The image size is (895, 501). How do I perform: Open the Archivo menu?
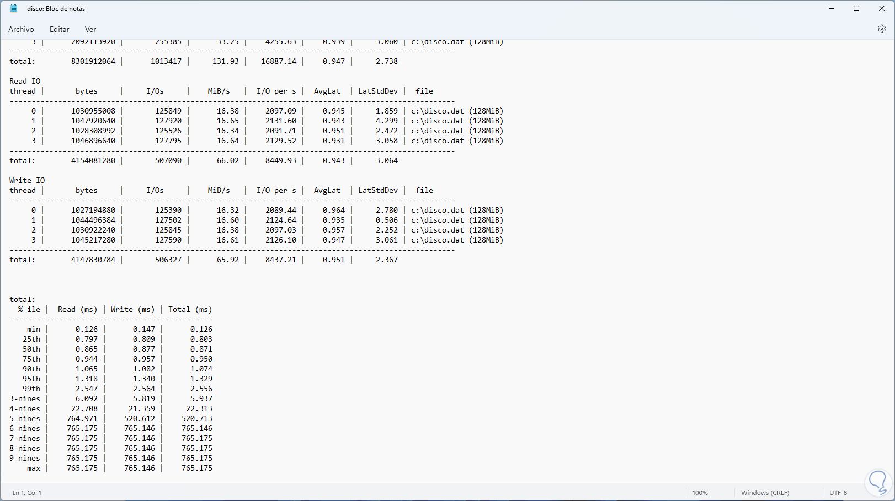click(x=21, y=29)
